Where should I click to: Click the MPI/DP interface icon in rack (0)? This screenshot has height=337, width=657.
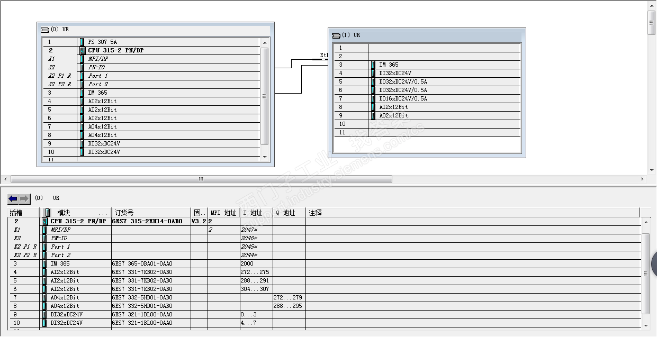pyautogui.click(x=83, y=59)
